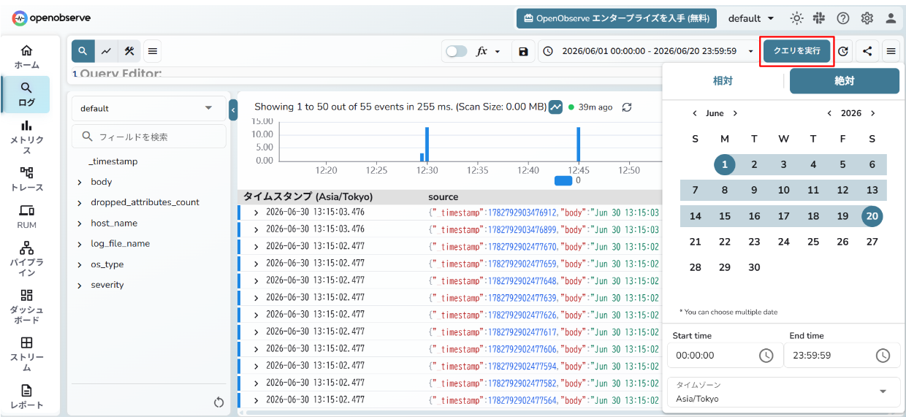Select June 1 in the calendar
Viewport: 906px width, 417px height.
pos(724,164)
